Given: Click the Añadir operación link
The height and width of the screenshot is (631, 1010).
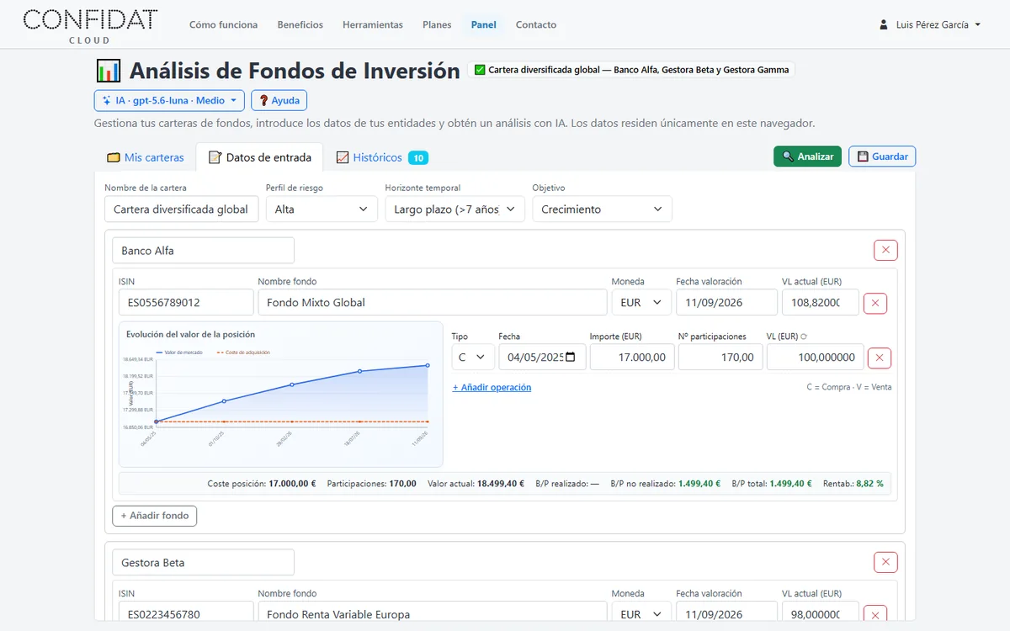Looking at the screenshot, I should [x=492, y=387].
